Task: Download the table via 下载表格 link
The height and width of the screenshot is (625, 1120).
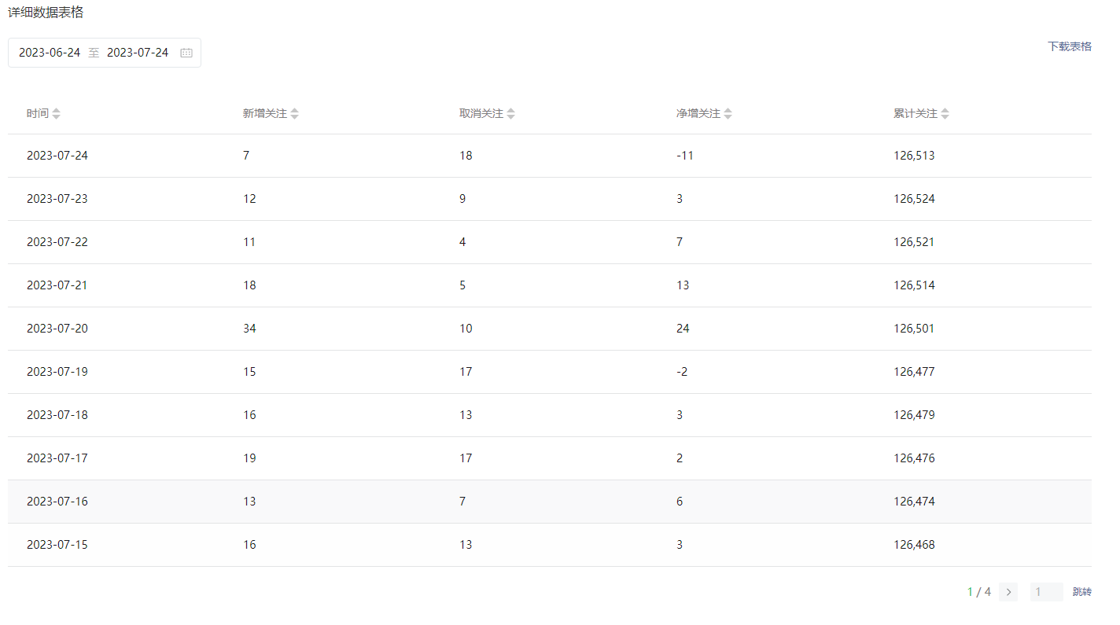Action: [1069, 46]
